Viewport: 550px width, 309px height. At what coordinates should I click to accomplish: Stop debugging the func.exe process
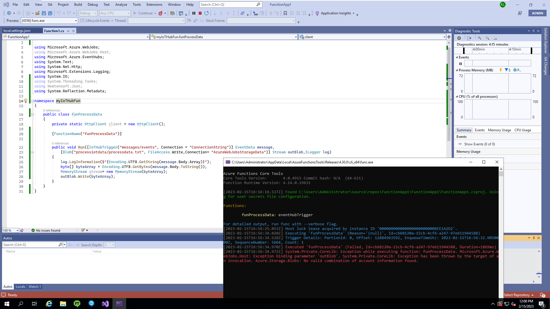tap(200, 13)
